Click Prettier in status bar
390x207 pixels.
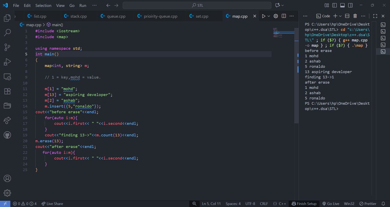368,203
